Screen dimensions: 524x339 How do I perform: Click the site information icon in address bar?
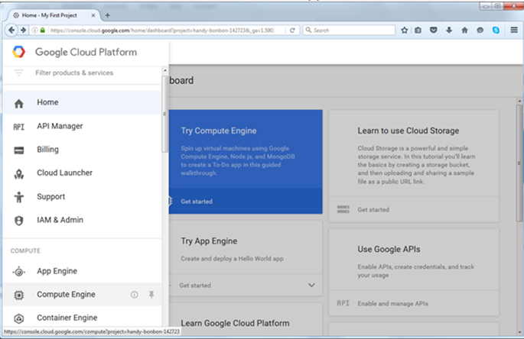34,31
